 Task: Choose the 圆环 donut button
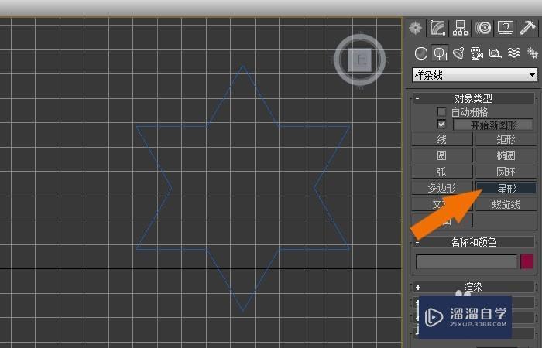coord(506,172)
